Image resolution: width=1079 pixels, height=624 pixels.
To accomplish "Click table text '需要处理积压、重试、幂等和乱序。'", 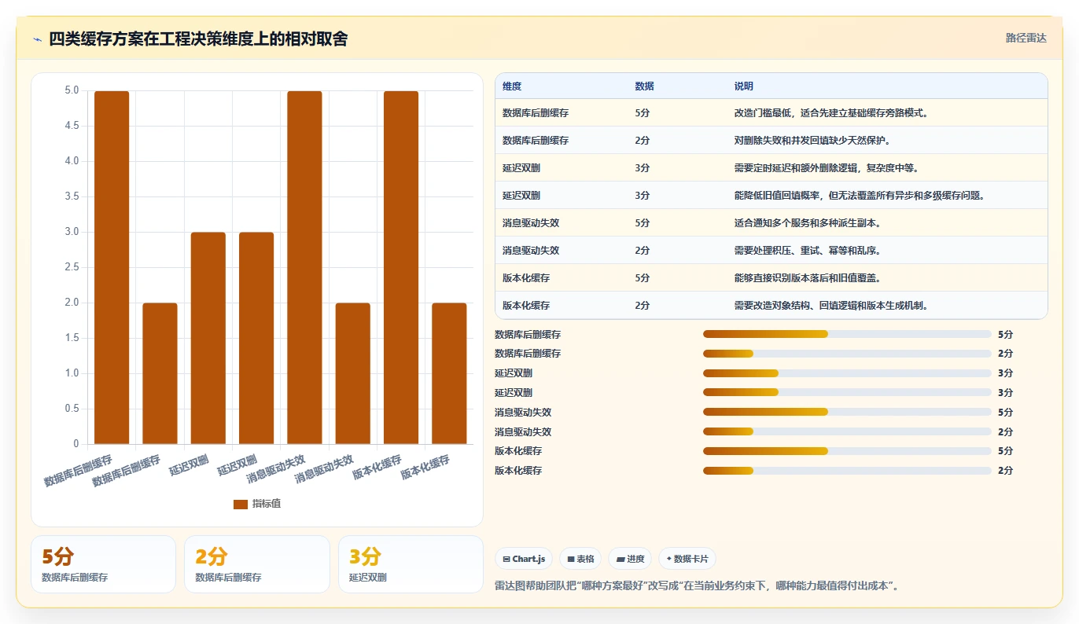I will 808,251.
